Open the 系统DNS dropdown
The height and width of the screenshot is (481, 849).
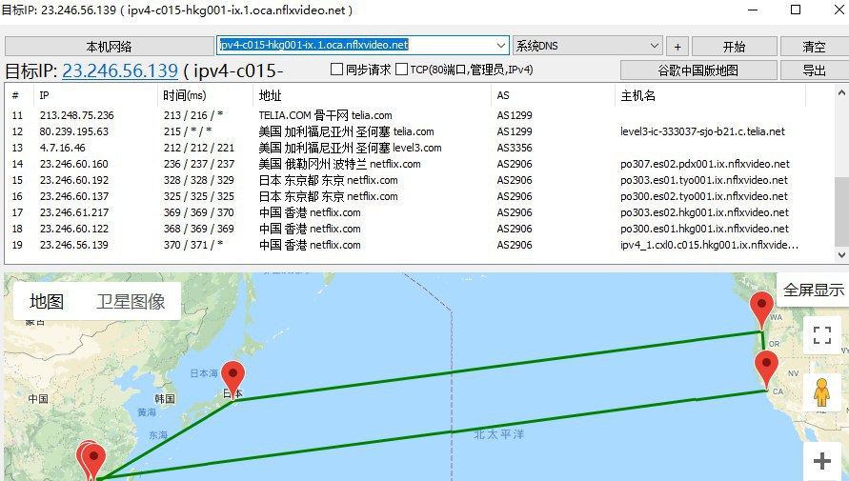pos(654,46)
